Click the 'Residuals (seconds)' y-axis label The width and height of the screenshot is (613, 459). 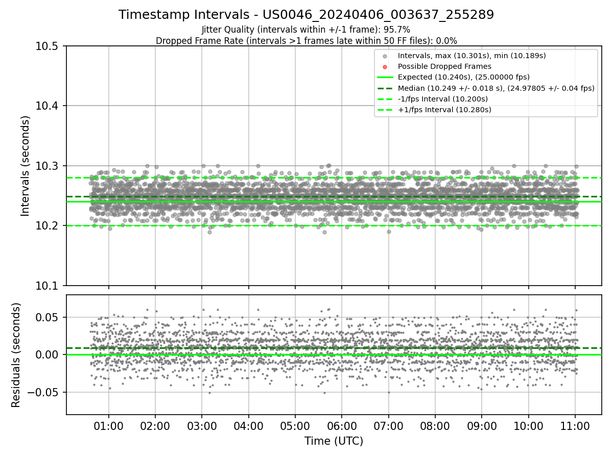coord(16,354)
